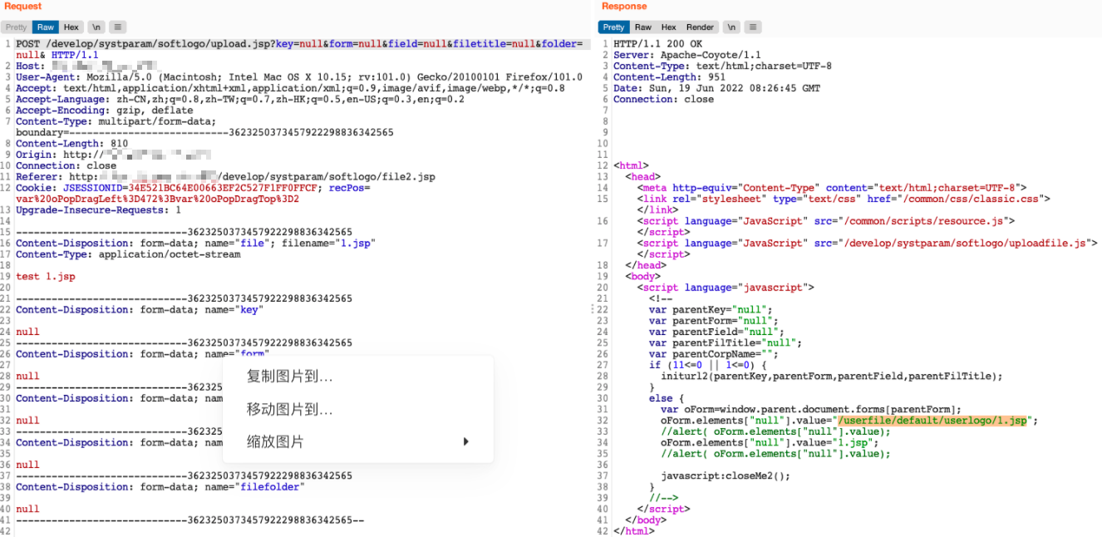The width and height of the screenshot is (1102, 537).
Task: Click the classic.css stylesheet link line
Action: coord(844,199)
